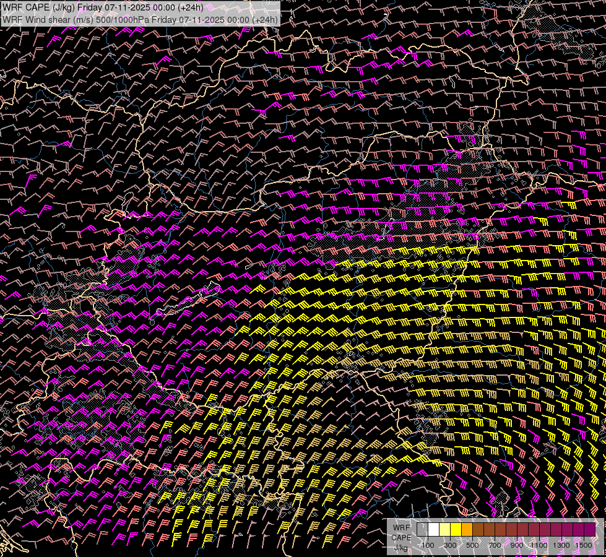Click the first brown swatch after orange

coord(478,530)
